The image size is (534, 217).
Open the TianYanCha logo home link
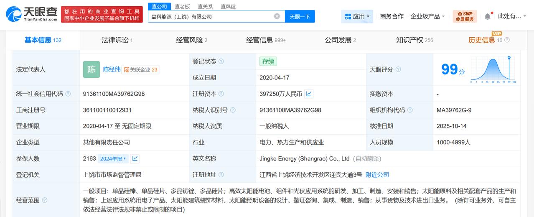point(32,14)
